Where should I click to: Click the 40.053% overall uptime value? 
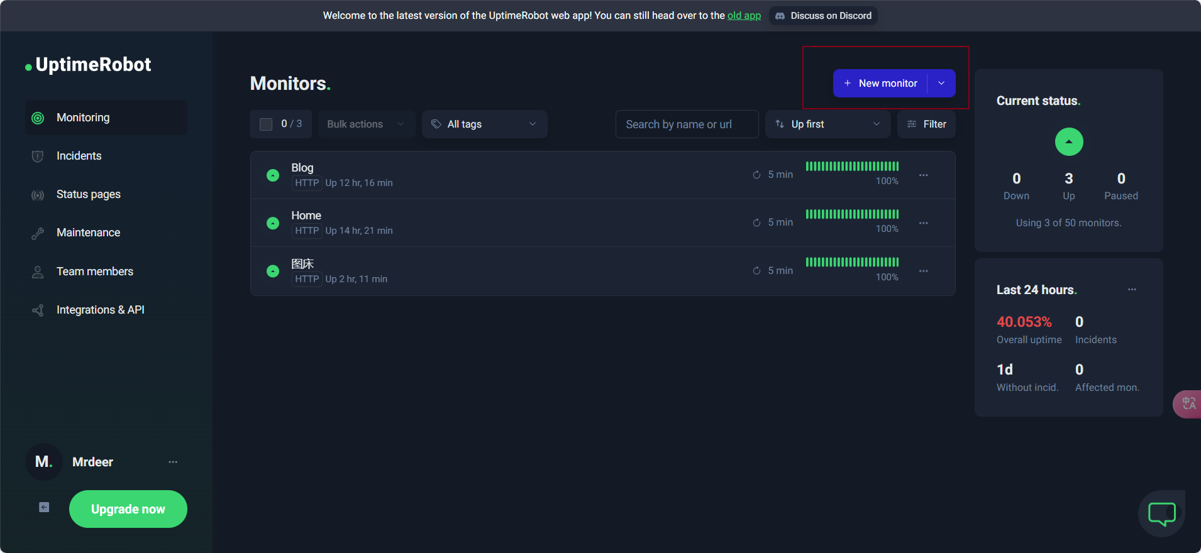click(x=1024, y=322)
